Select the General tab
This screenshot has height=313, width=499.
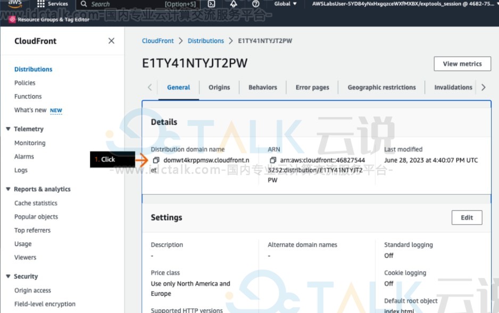(x=179, y=87)
